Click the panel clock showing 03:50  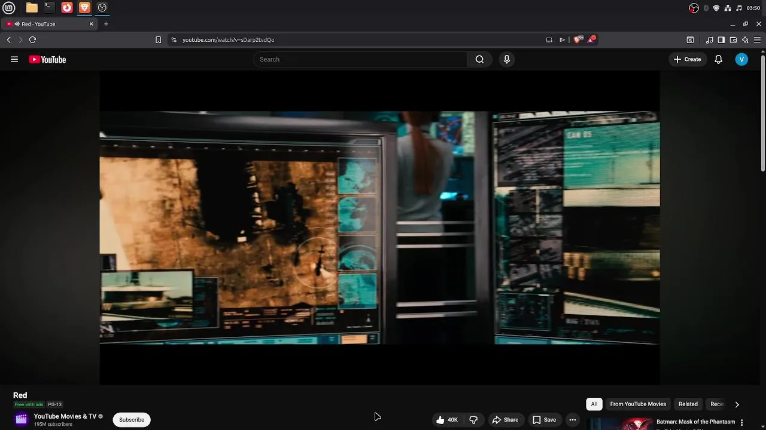coord(753,8)
